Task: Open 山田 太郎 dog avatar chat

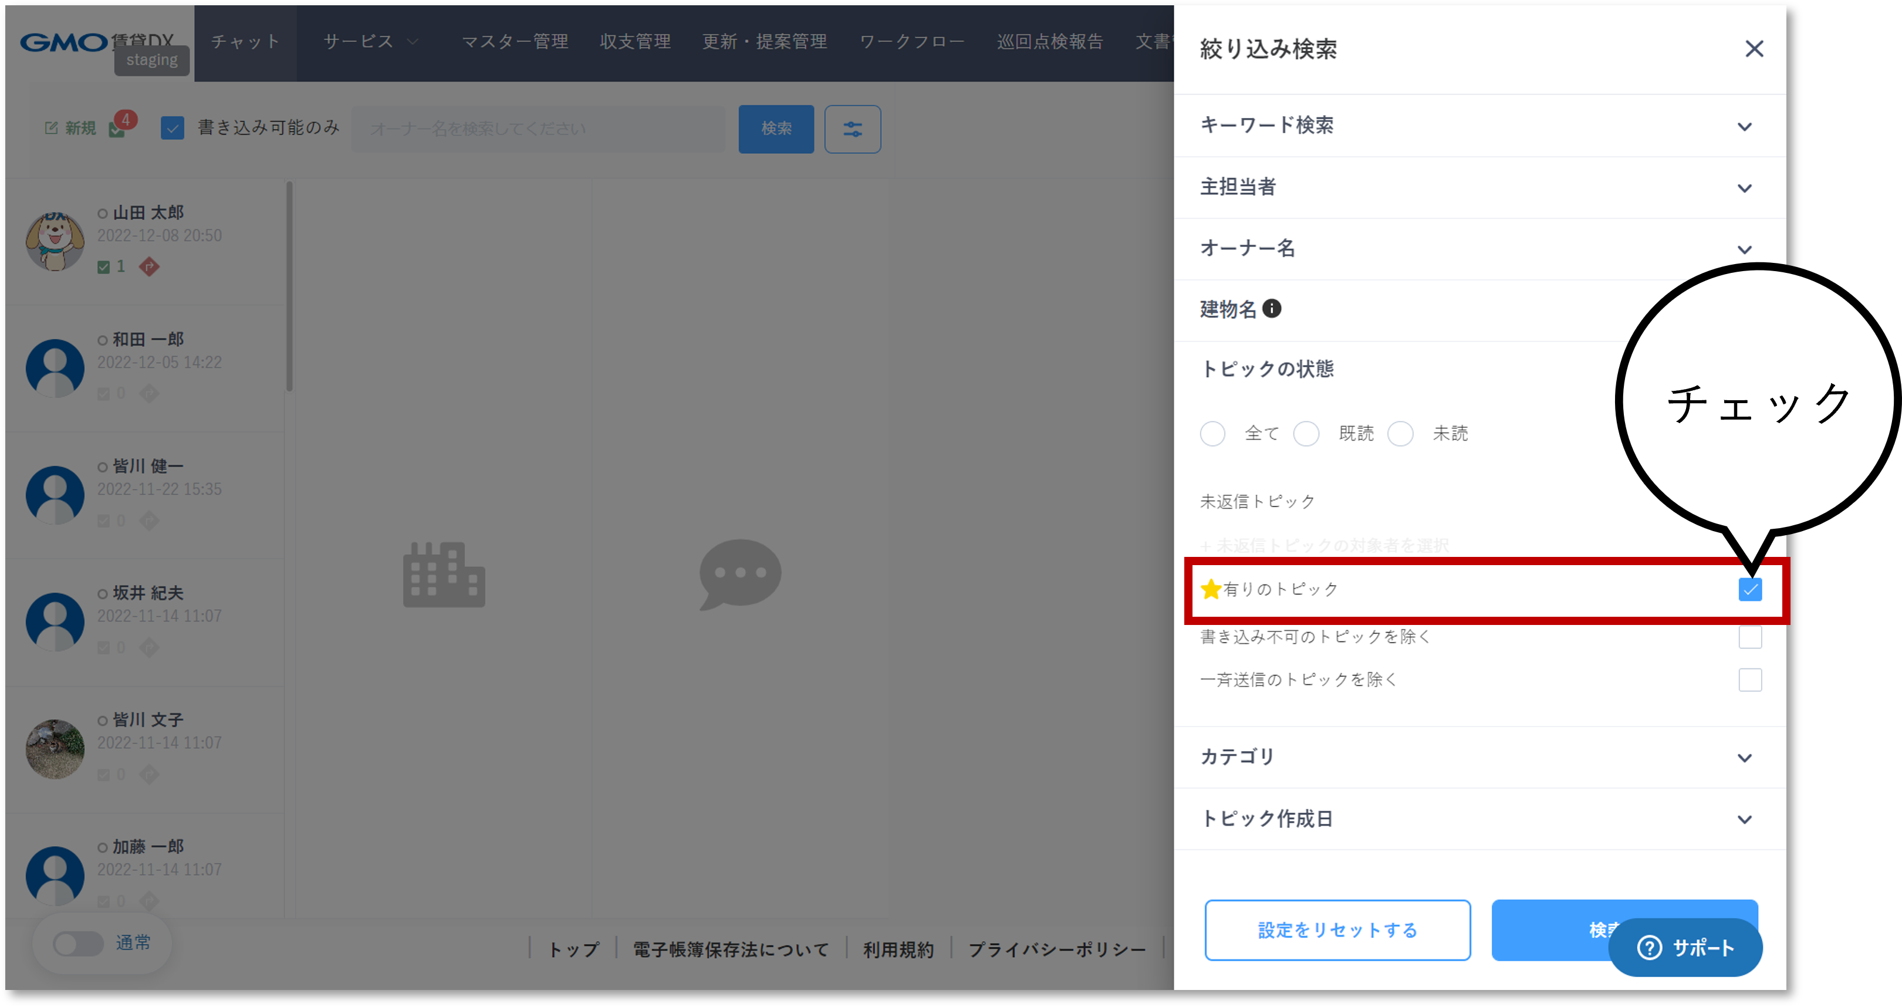Action: point(55,241)
